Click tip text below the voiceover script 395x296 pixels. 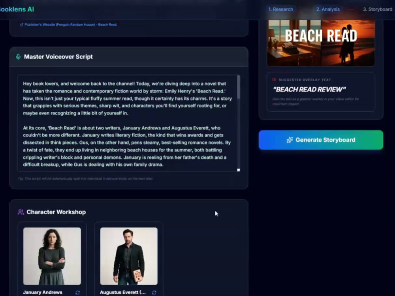tap(85, 178)
